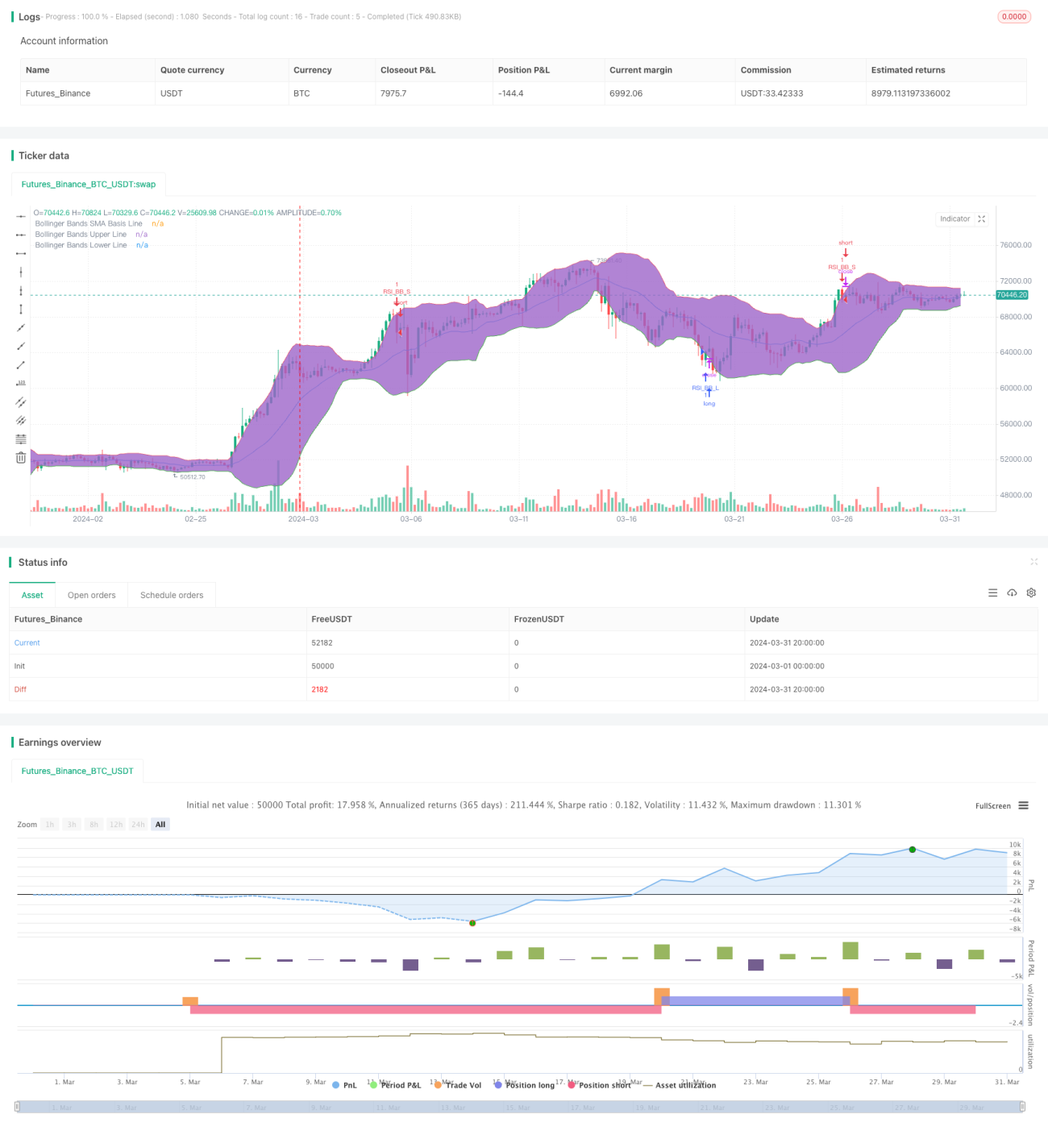Toggle PnL series in chart legend
Screen dimensions: 1048x1131
pyautogui.click(x=344, y=1085)
